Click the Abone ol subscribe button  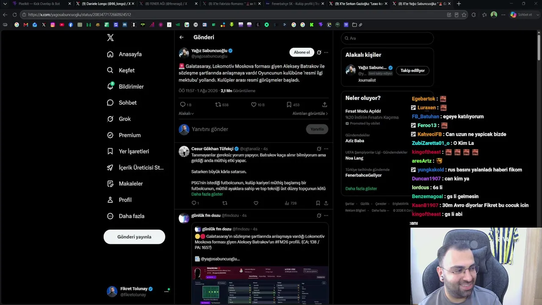pyautogui.click(x=301, y=52)
